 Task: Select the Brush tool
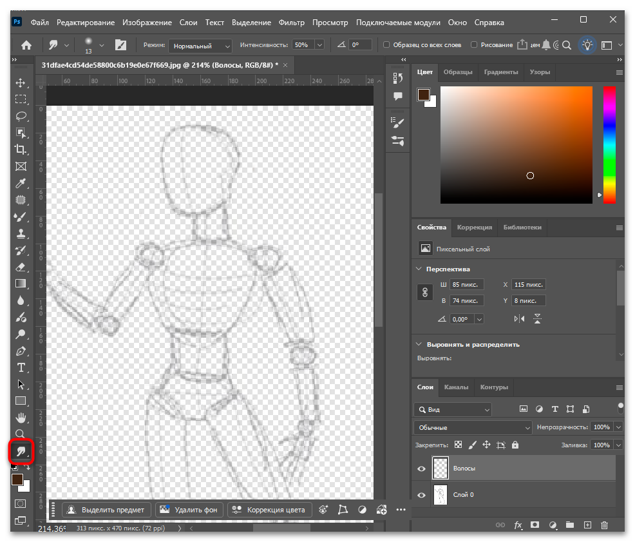click(21, 217)
